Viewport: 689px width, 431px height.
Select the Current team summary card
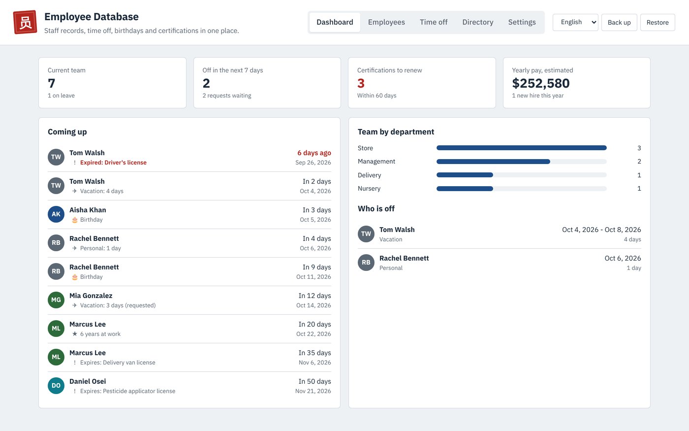pos(112,83)
